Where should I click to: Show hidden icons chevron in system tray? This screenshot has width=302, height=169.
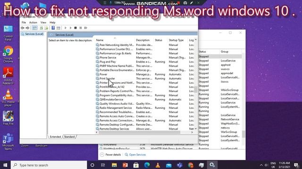pos(261,165)
